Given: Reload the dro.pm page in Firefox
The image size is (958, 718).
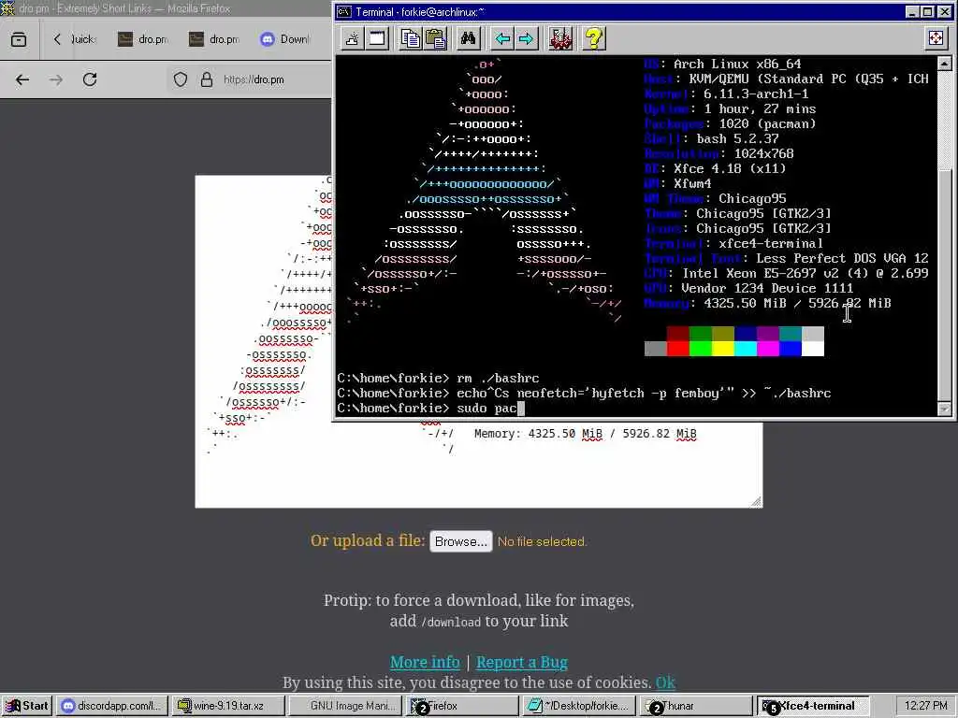Looking at the screenshot, I should (90, 79).
